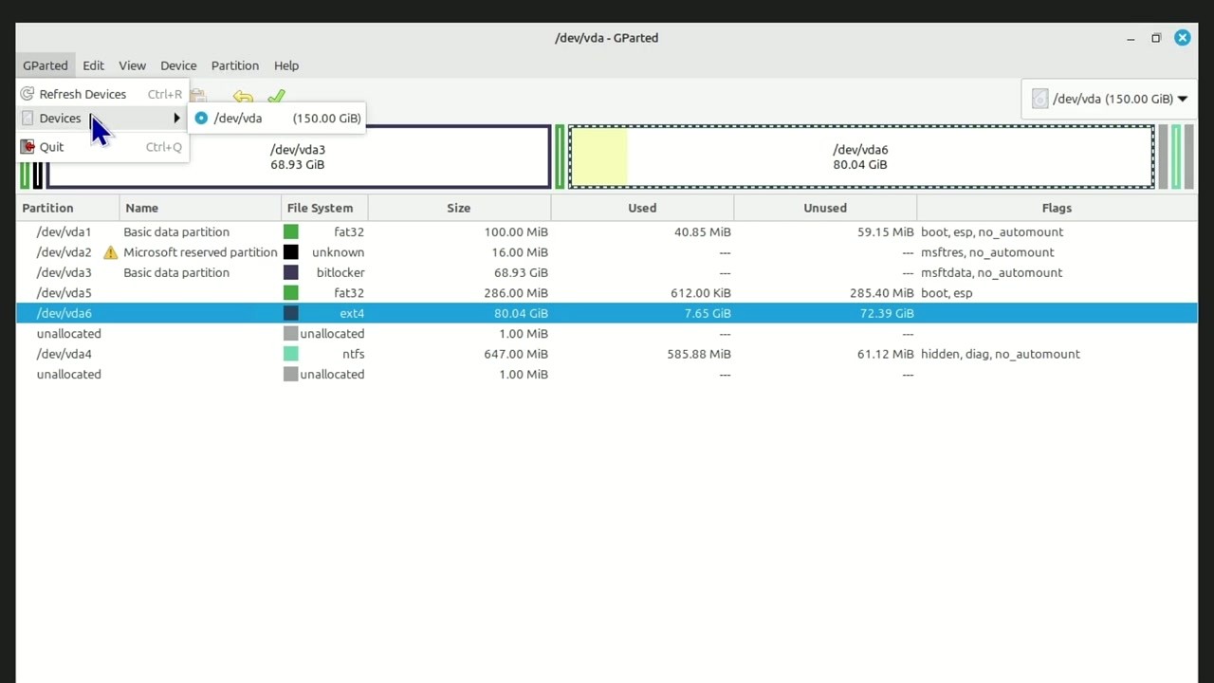This screenshot has height=683, width=1214.
Task: Click the green fat32 color box on /dev/vda1
Action: [x=291, y=231]
